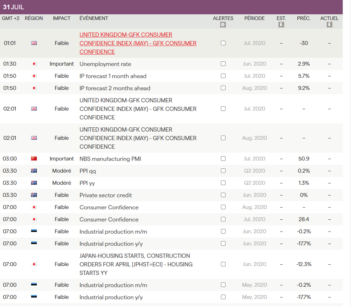
Task: Click the UK flag in the 01:01 row
Action: tap(34, 43)
